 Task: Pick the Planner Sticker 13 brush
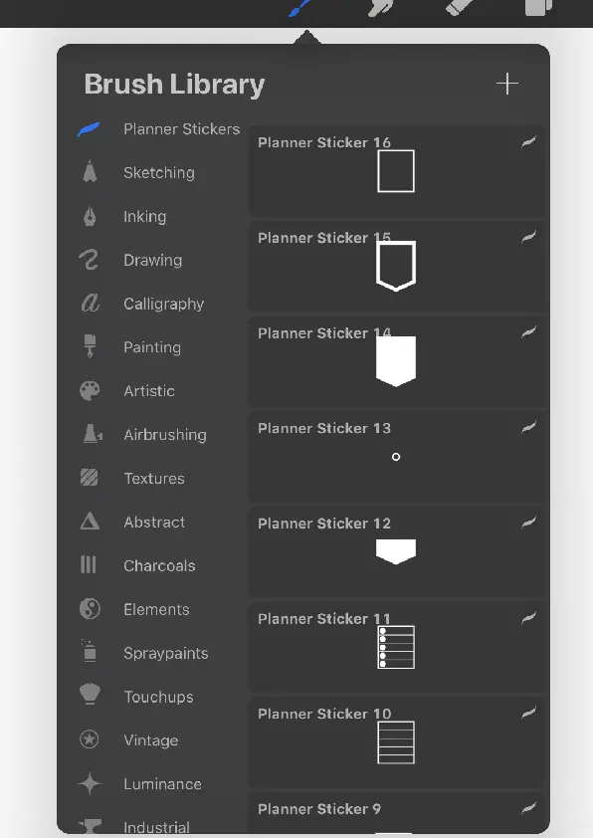point(396,457)
